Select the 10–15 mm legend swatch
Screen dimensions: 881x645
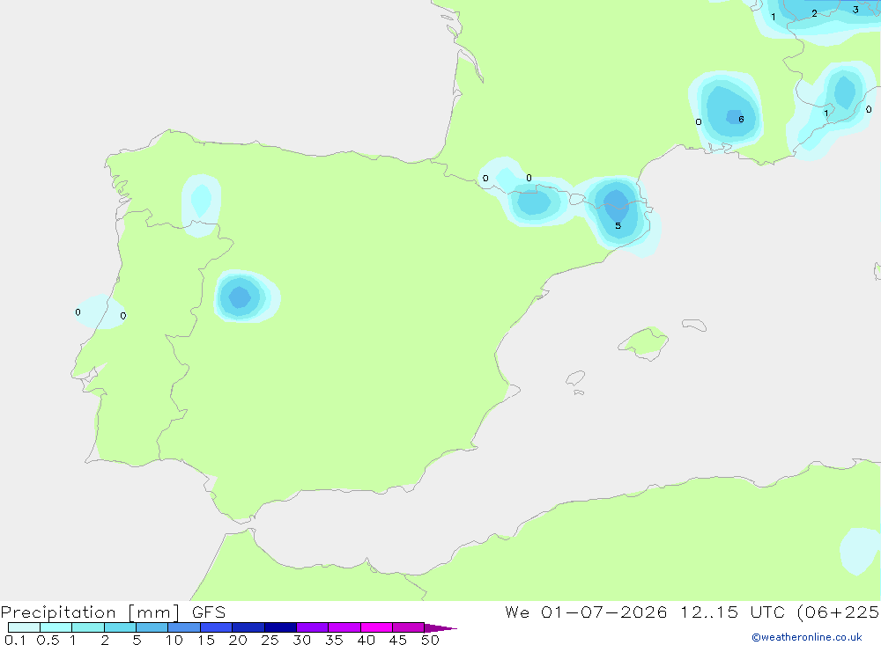pyautogui.click(x=184, y=627)
